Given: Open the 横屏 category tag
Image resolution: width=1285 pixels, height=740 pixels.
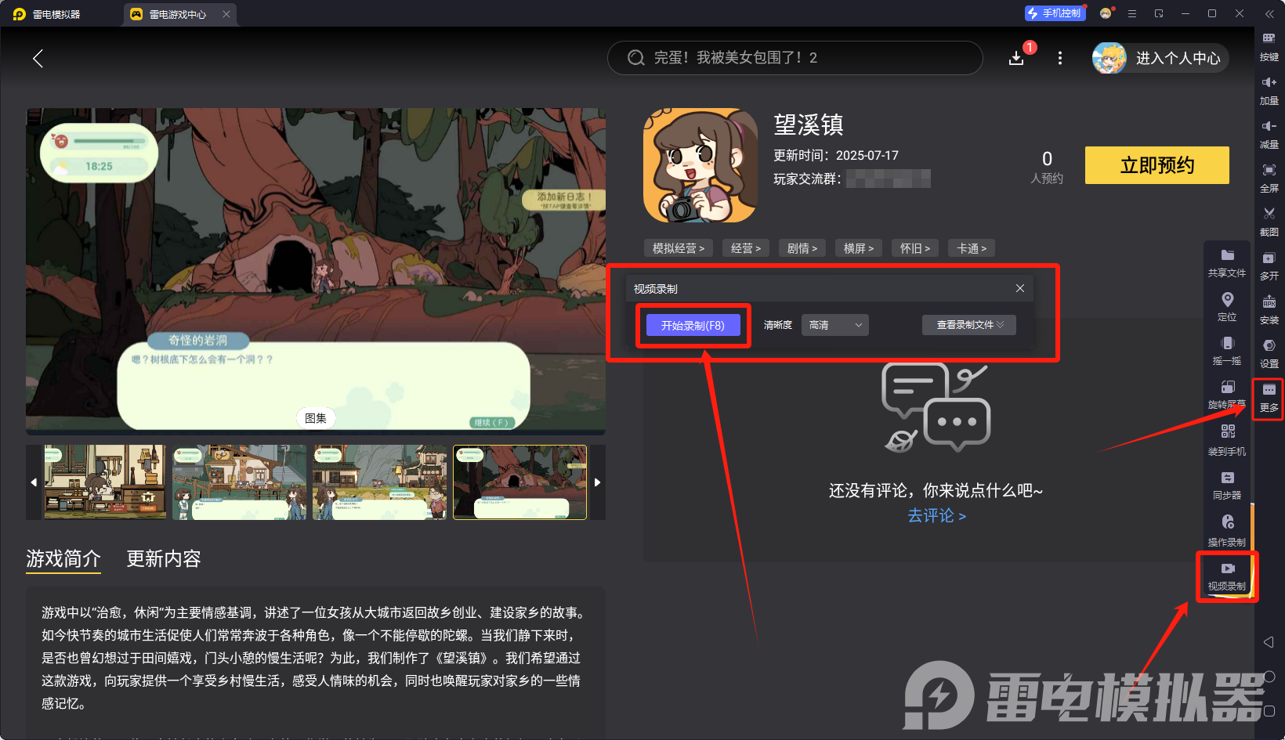Looking at the screenshot, I should click(x=859, y=248).
